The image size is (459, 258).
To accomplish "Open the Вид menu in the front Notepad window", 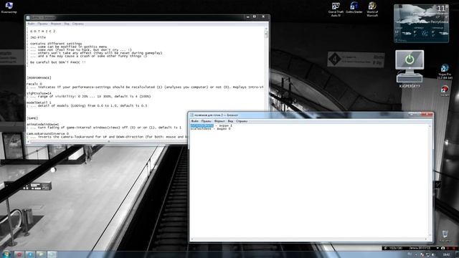I will tap(230, 121).
